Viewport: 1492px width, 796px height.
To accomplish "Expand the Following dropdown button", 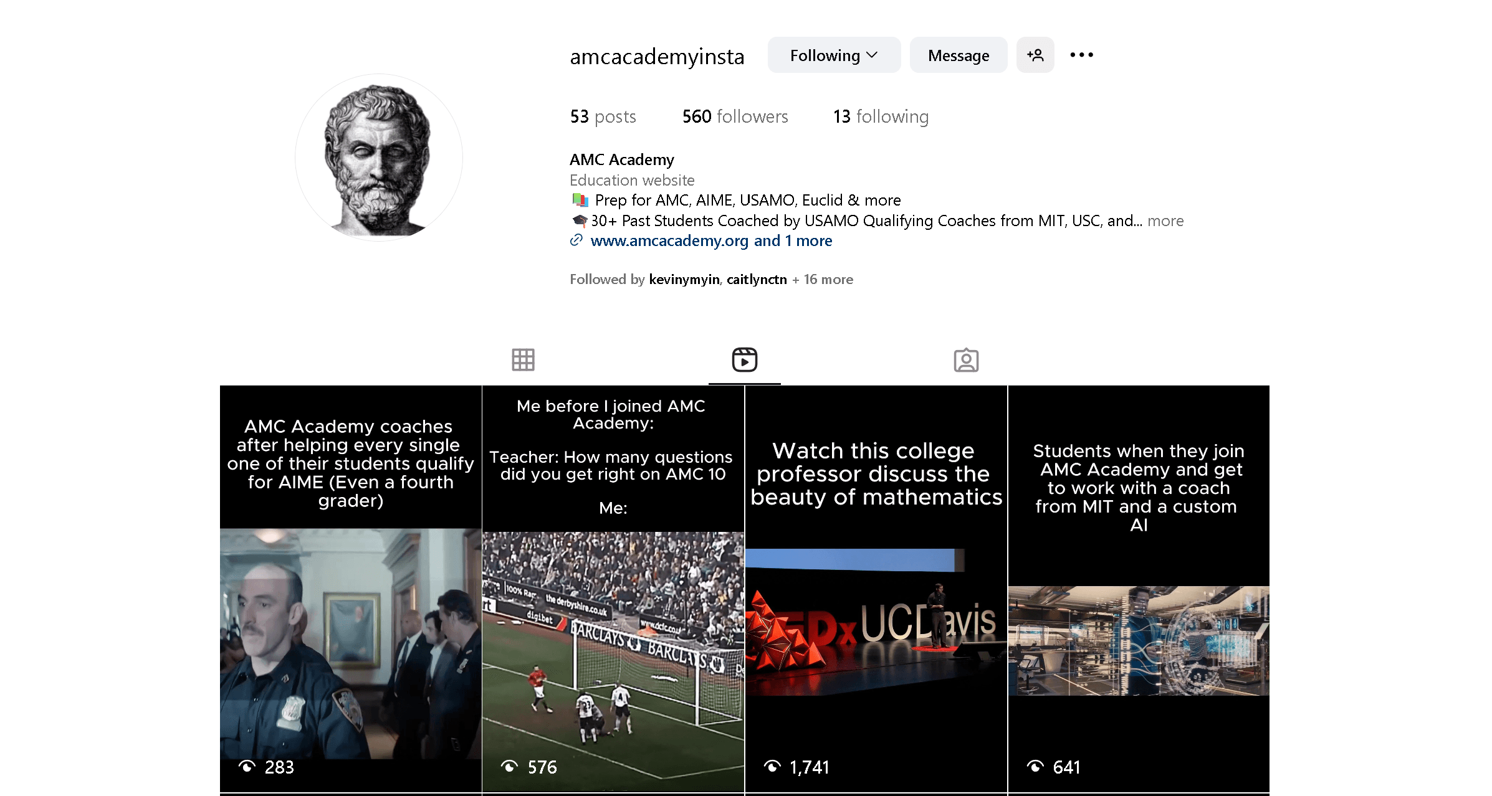I will click(x=834, y=55).
